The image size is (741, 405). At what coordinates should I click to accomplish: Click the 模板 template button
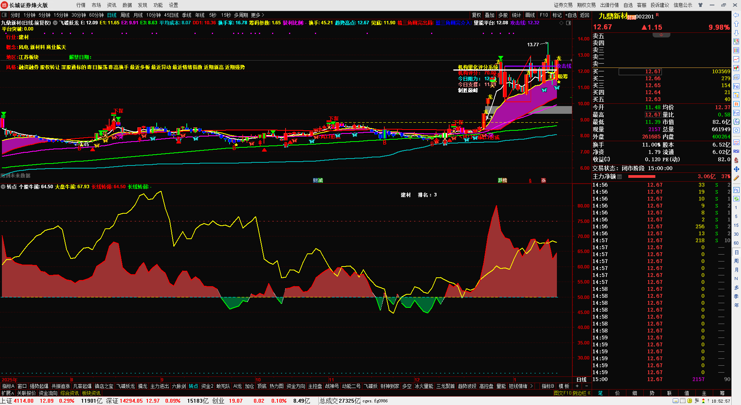click(564, 386)
